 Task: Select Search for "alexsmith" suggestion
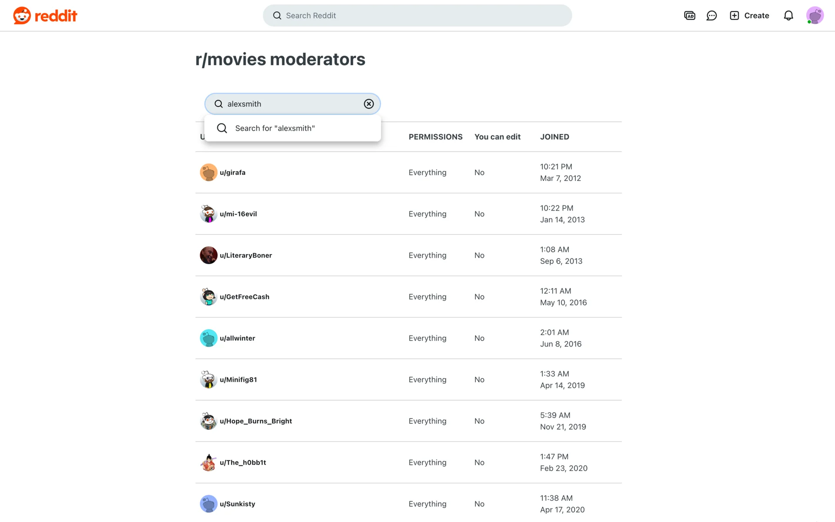tap(275, 128)
